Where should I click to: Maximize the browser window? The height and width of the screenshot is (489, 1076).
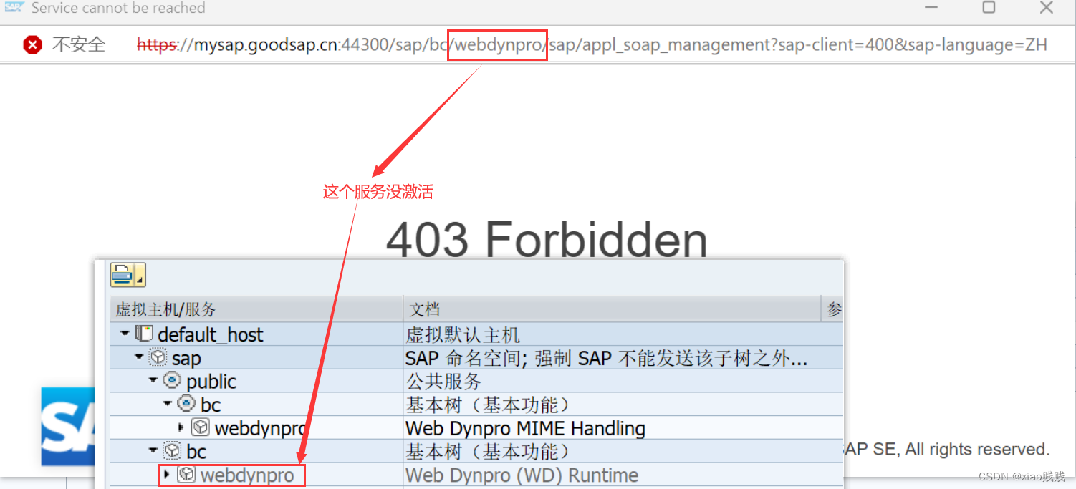[x=989, y=8]
